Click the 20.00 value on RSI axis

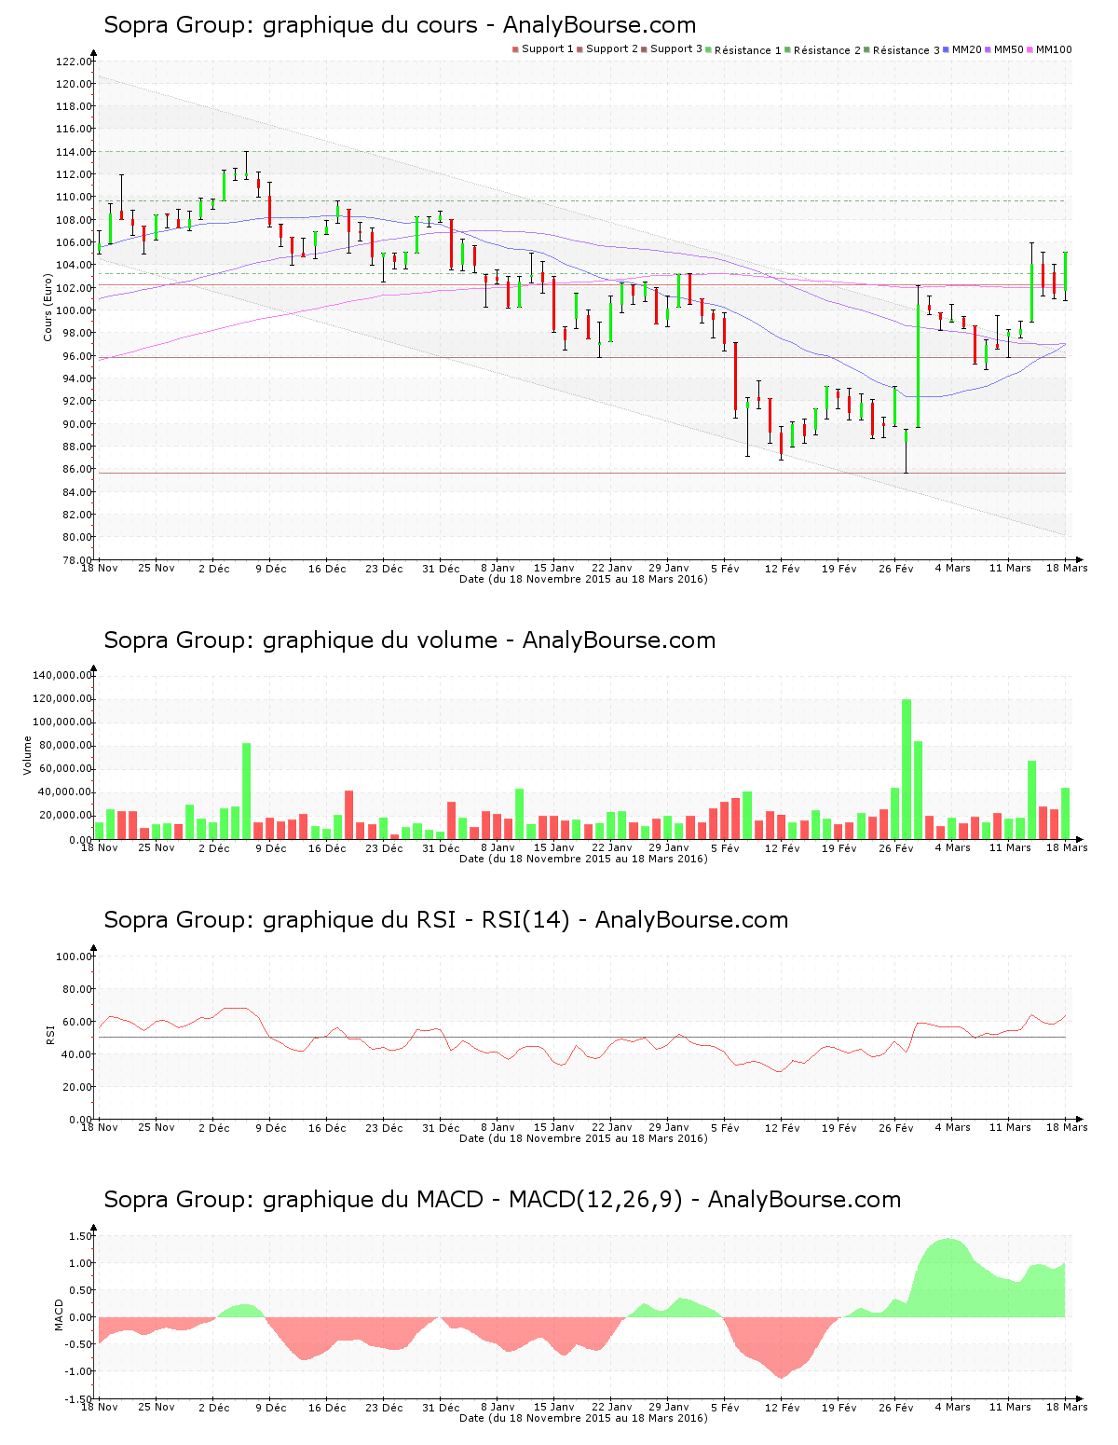(x=76, y=1087)
